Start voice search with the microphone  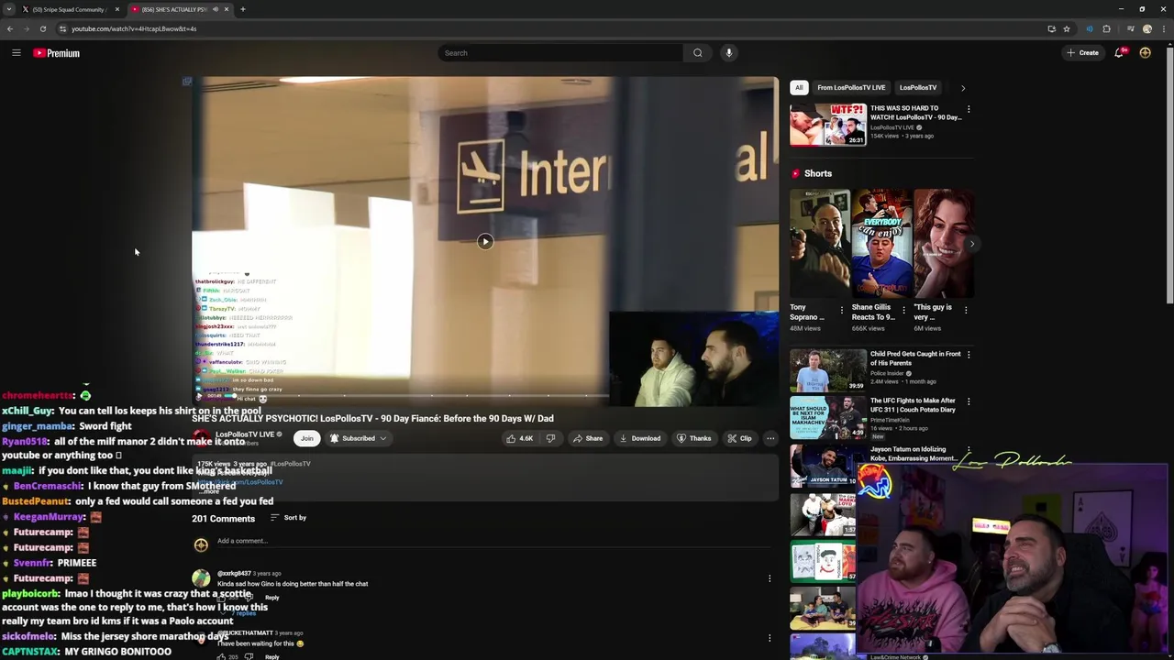click(729, 53)
